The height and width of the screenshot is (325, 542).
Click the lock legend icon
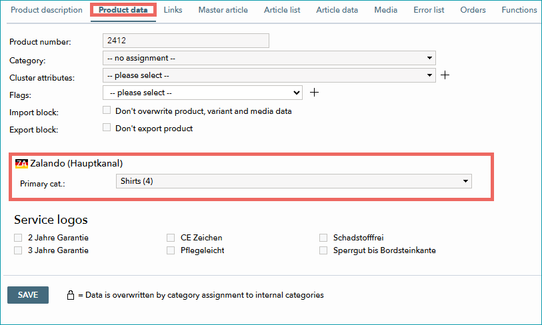coord(71,295)
